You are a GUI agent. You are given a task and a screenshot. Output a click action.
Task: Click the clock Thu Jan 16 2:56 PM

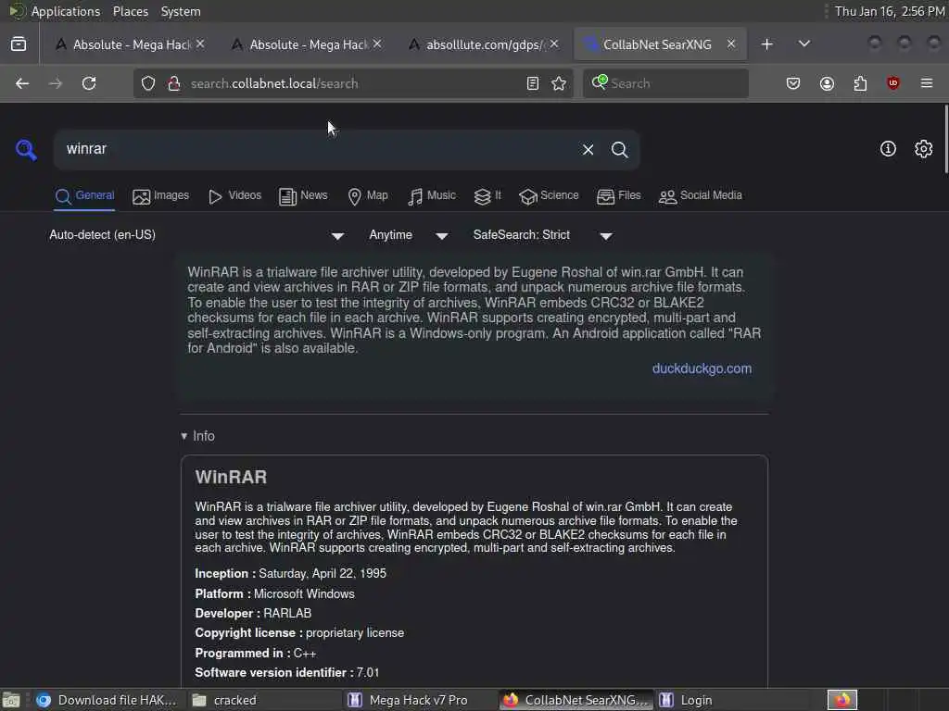click(x=889, y=11)
